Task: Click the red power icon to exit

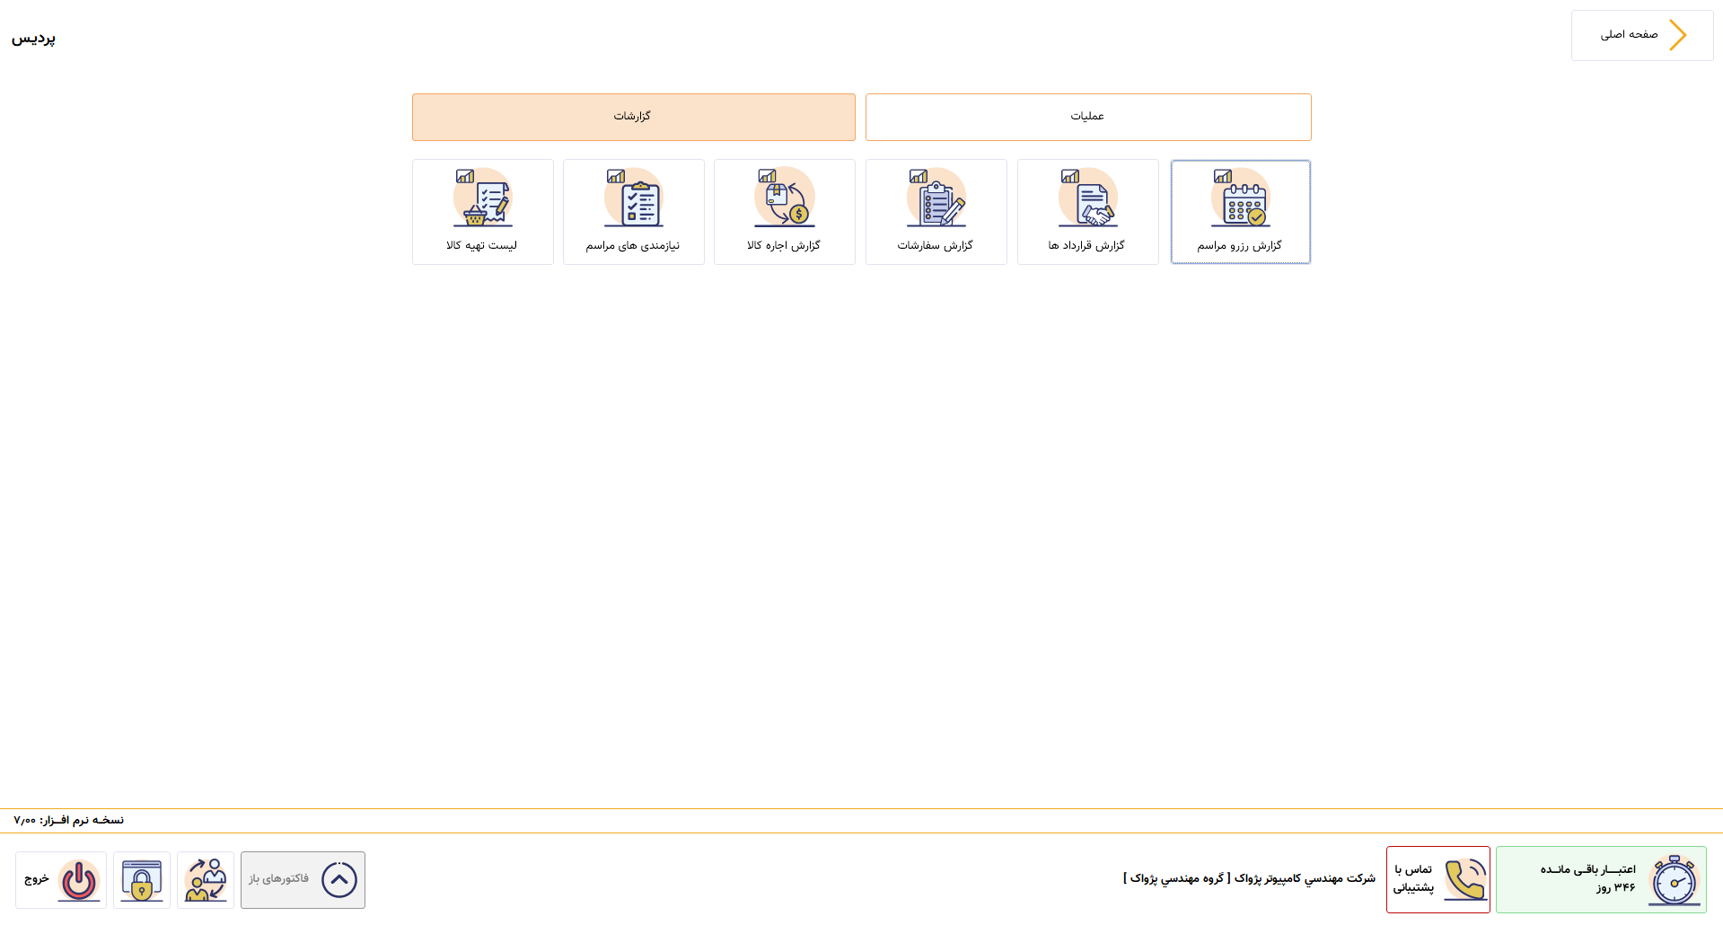Action: 79,880
